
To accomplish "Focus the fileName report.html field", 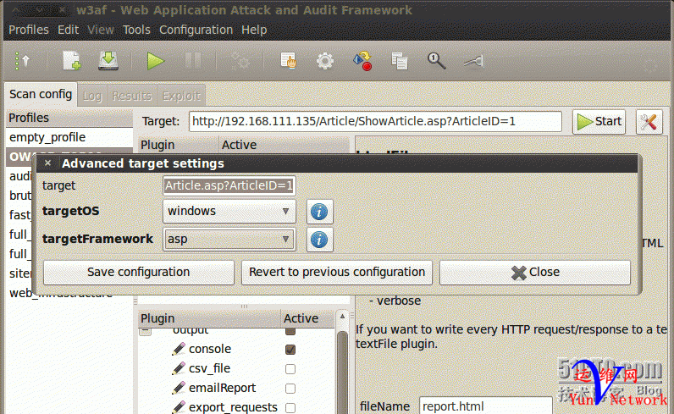I will pos(486,406).
